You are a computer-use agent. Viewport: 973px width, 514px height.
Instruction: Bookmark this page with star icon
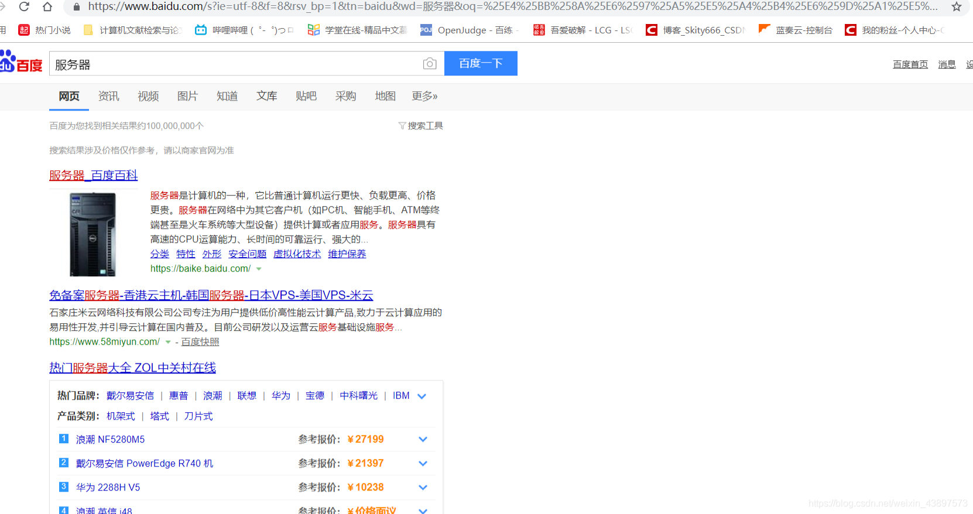point(957,6)
